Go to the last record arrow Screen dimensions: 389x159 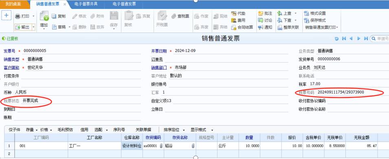point(366,39)
